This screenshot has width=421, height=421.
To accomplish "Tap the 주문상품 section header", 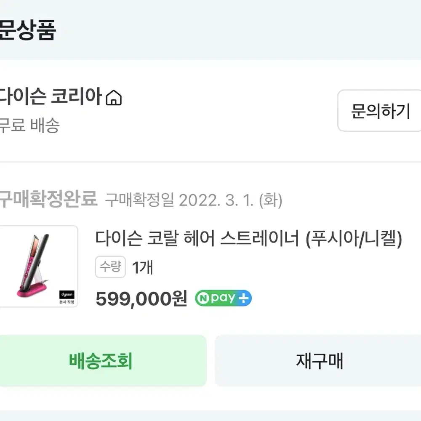I will [x=28, y=30].
